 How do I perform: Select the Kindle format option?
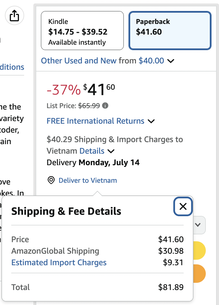(x=82, y=31)
